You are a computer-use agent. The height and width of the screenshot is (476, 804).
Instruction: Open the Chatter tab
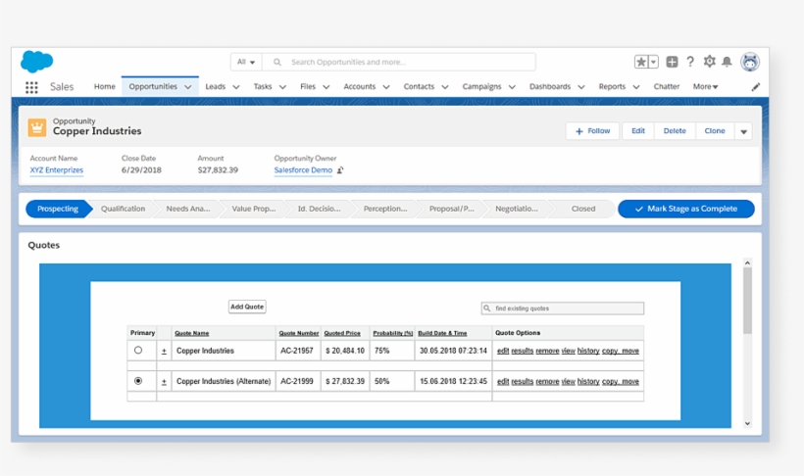point(667,86)
